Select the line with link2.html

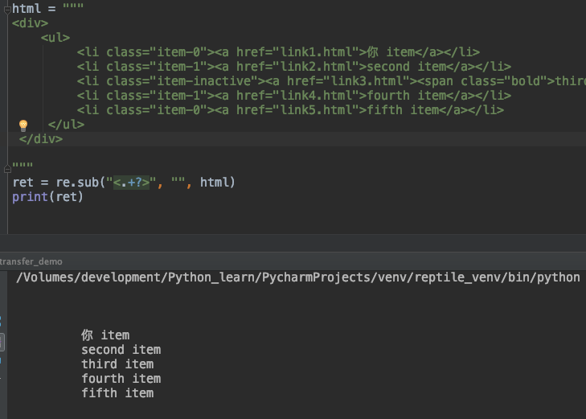(x=294, y=67)
